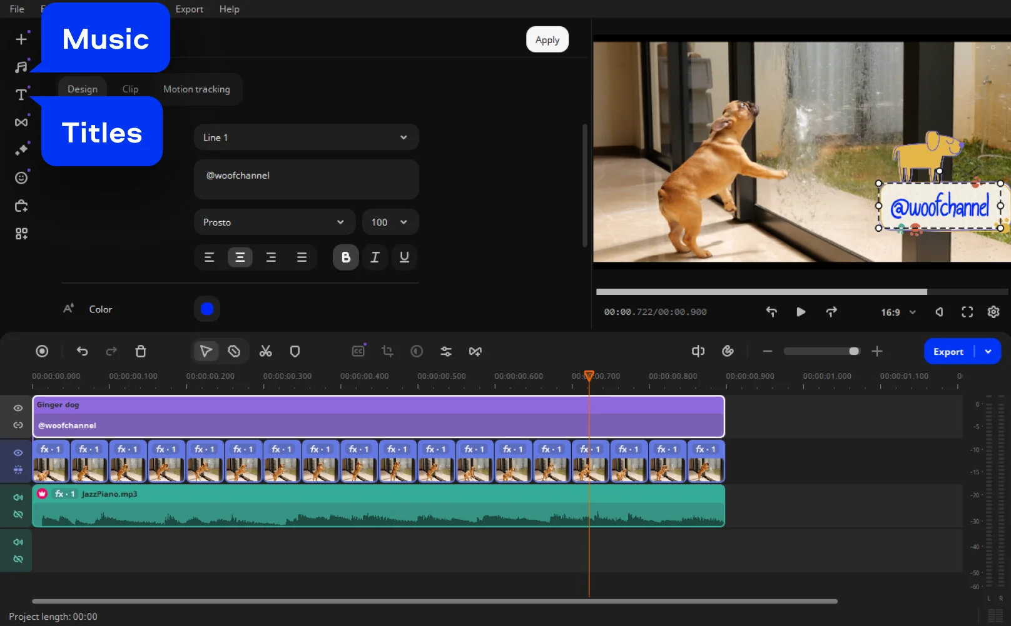Expand the Prosto font dropdown

(274, 222)
